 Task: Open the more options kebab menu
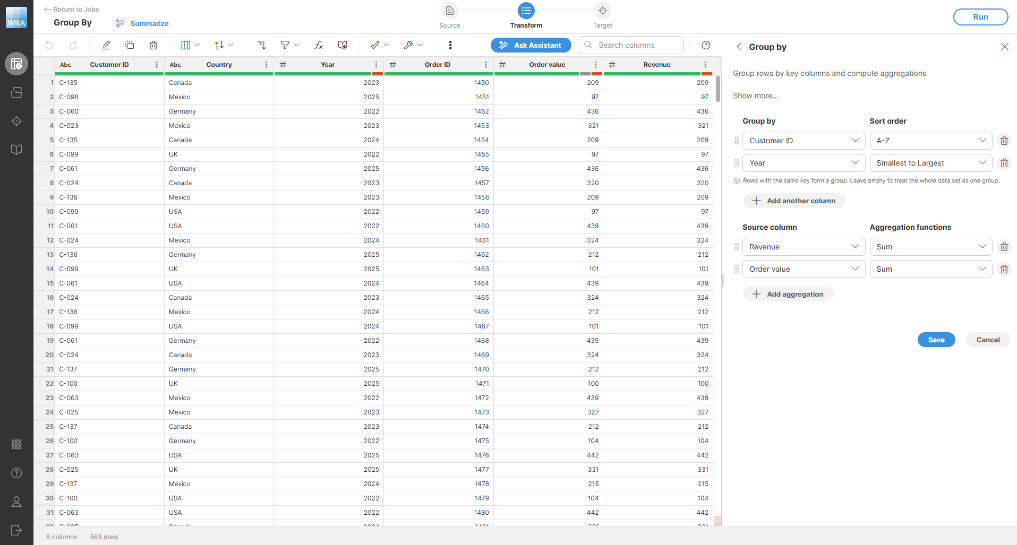(x=450, y=45)
